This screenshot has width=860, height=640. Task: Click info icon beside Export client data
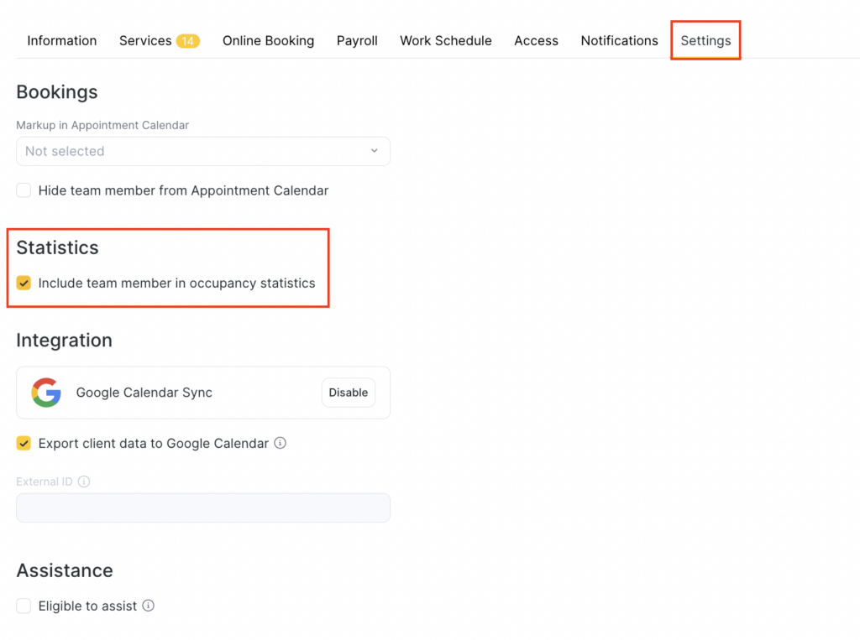point(281,443)
